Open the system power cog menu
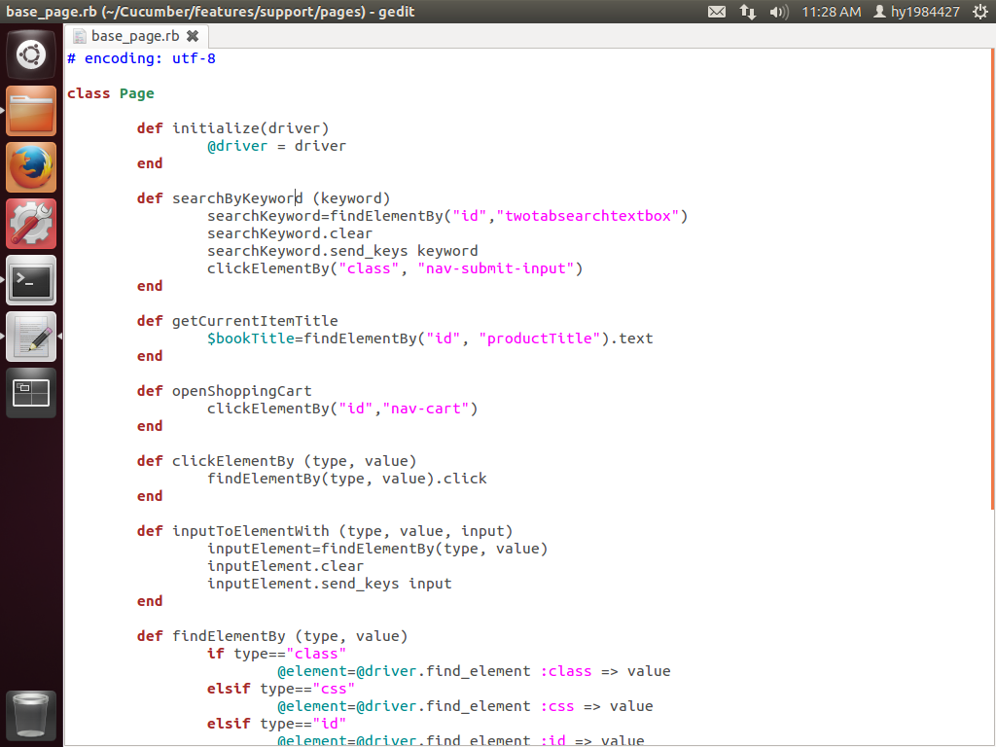The width and height of the screenshot is (996, 747). [980, 12]
